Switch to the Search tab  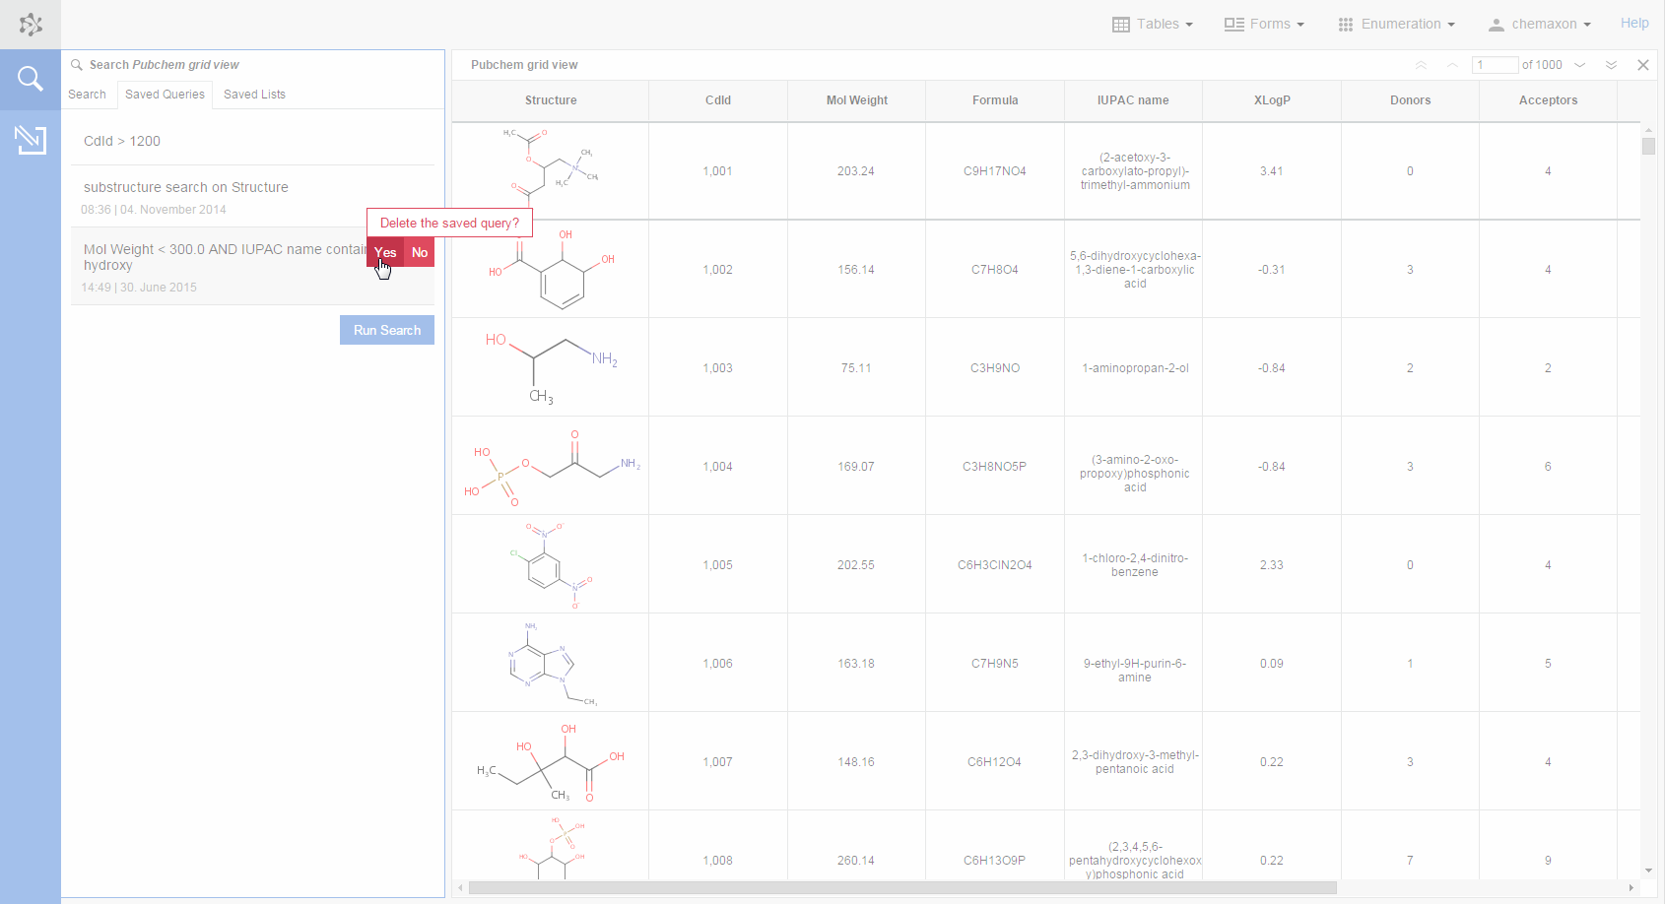(x=88, y=94)
